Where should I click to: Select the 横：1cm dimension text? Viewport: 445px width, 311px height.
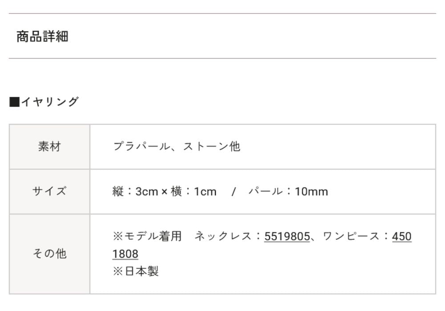pyautogui.click(x=192, y=191)
